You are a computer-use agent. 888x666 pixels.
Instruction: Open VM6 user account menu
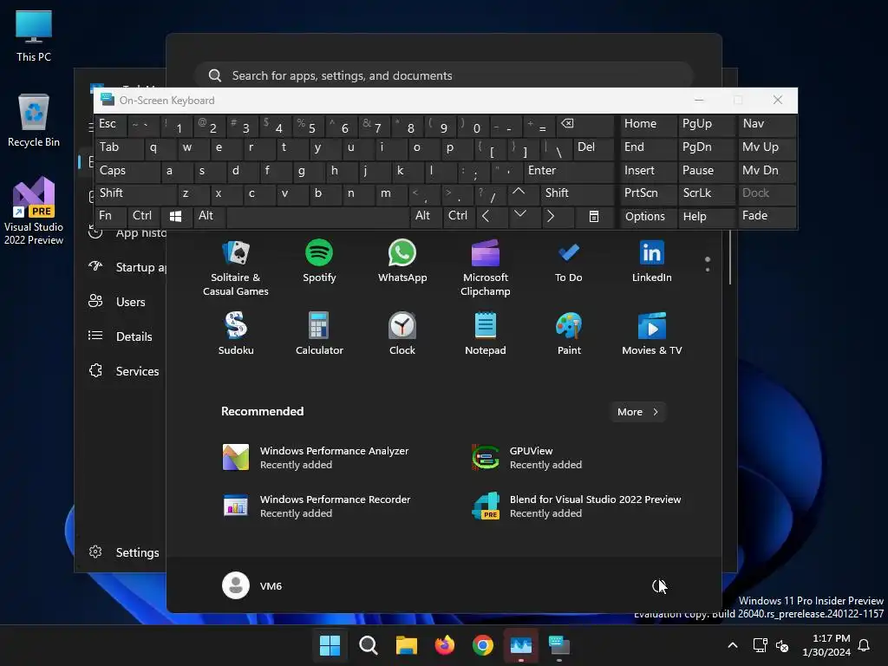tap(252, 585)
